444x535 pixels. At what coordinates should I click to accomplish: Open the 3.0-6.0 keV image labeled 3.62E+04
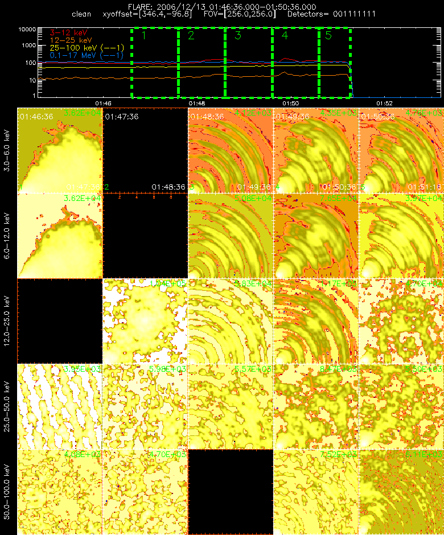pyautogui.click(x=60, y=150)
